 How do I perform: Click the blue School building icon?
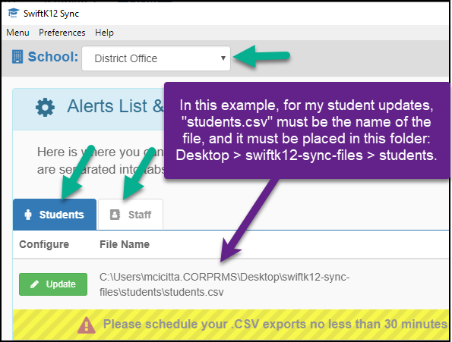click(17, 57)
